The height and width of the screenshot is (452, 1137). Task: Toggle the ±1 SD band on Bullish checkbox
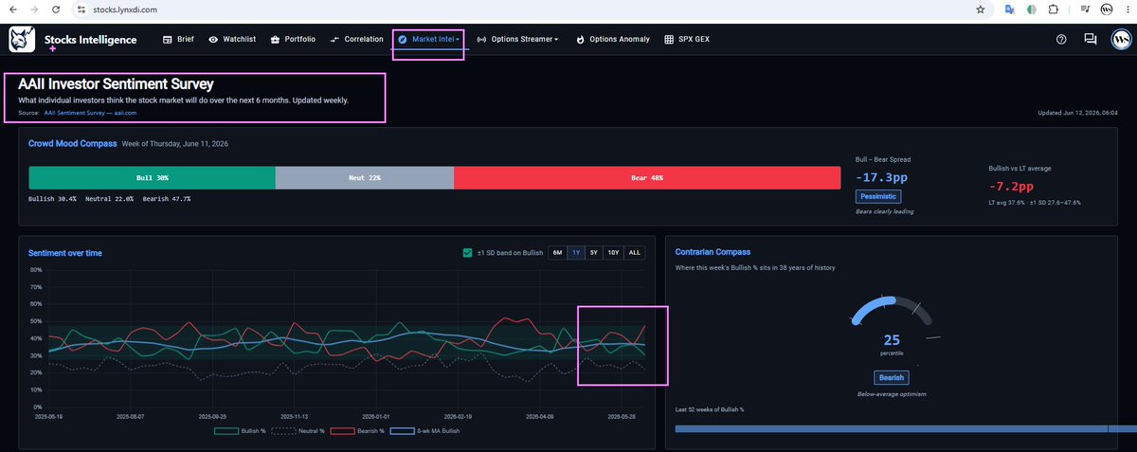tap(468, 252)
